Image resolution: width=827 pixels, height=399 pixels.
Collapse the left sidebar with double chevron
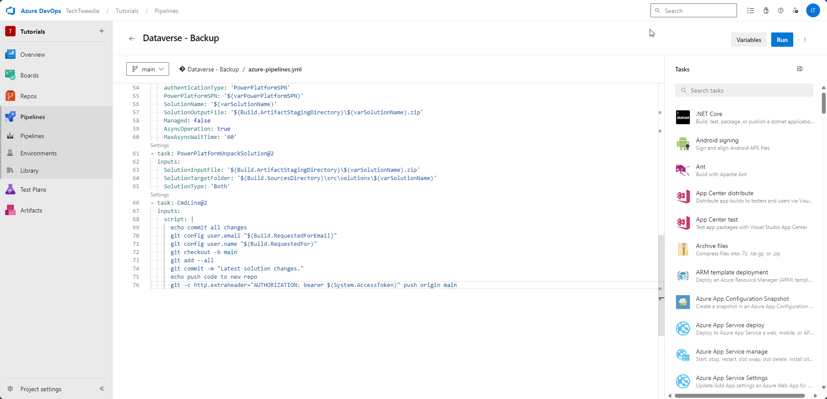(102, 389)
